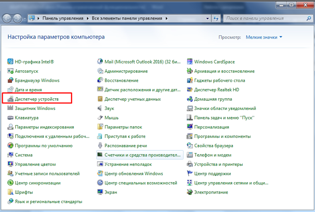
Task: Open Диспетчер учетных данных link
Action: click(133, 99)
